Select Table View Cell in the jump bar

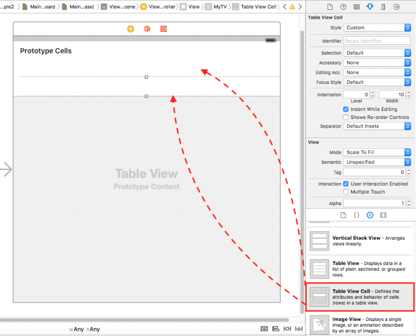pos(255,6)
